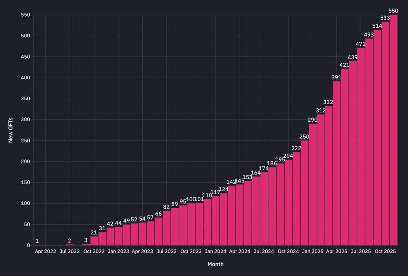Select the bar showing 250 OFTs
Image resolution: width=408 pixels, height=276 pixels.
point(304,193)
